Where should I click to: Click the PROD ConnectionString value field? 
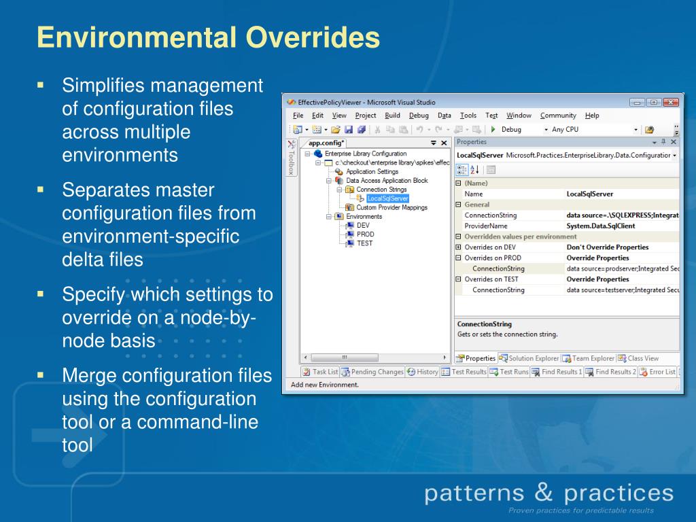click(622, 268)
